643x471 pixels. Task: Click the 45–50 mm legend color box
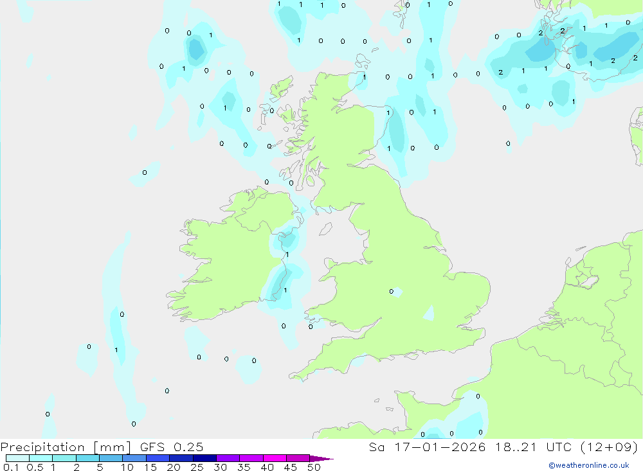click(298, 458)
